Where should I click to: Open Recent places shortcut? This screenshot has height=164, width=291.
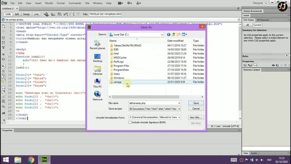(97, 45)
